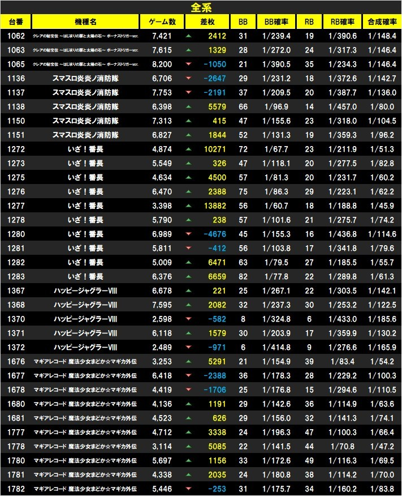This screenshot has width=402, height=496.
Task: Click the green up arrow in row 1277
Action: coord(188,206)
